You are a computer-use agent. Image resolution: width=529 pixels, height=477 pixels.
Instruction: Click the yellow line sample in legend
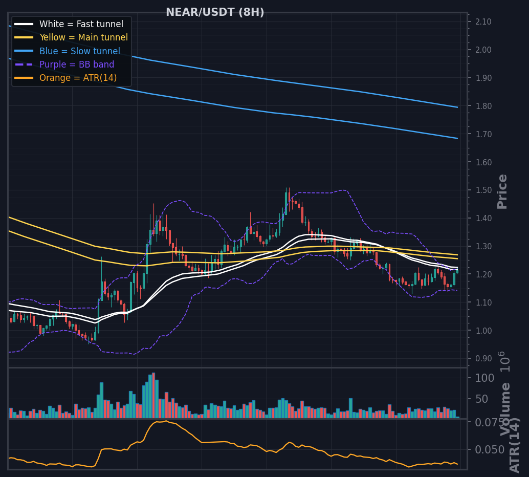(24, 37)
